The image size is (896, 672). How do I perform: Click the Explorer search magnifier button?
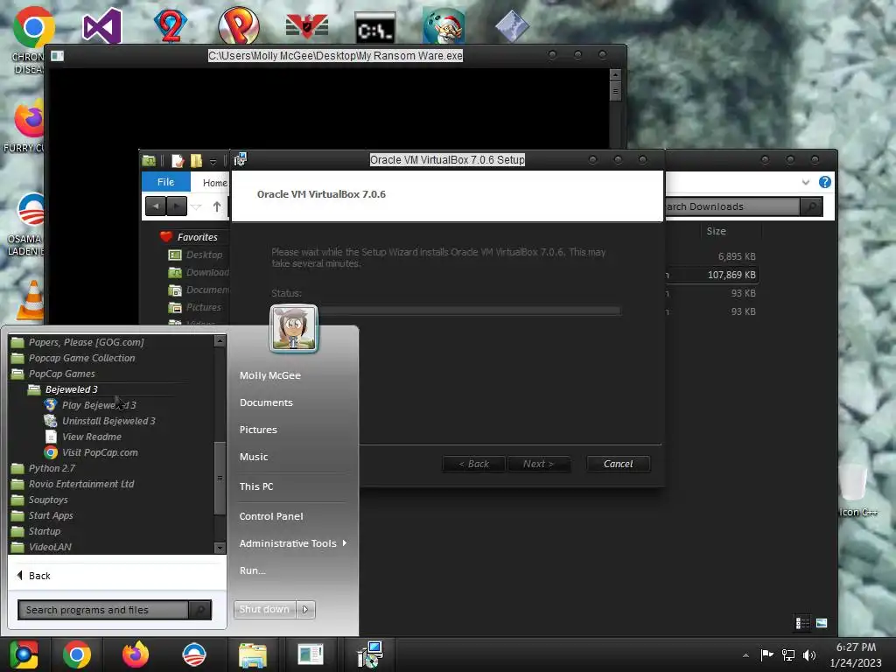point(811,206)
